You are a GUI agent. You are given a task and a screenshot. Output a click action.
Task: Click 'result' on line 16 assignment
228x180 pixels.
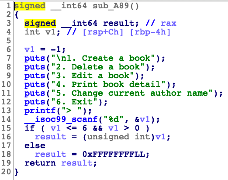click(x=51, y=137)
